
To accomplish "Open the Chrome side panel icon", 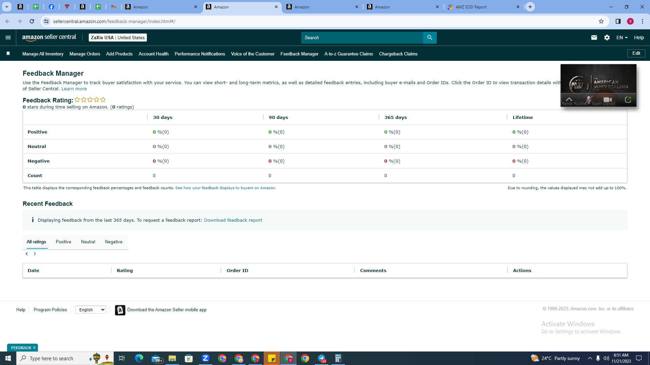I will pos(618,21).
